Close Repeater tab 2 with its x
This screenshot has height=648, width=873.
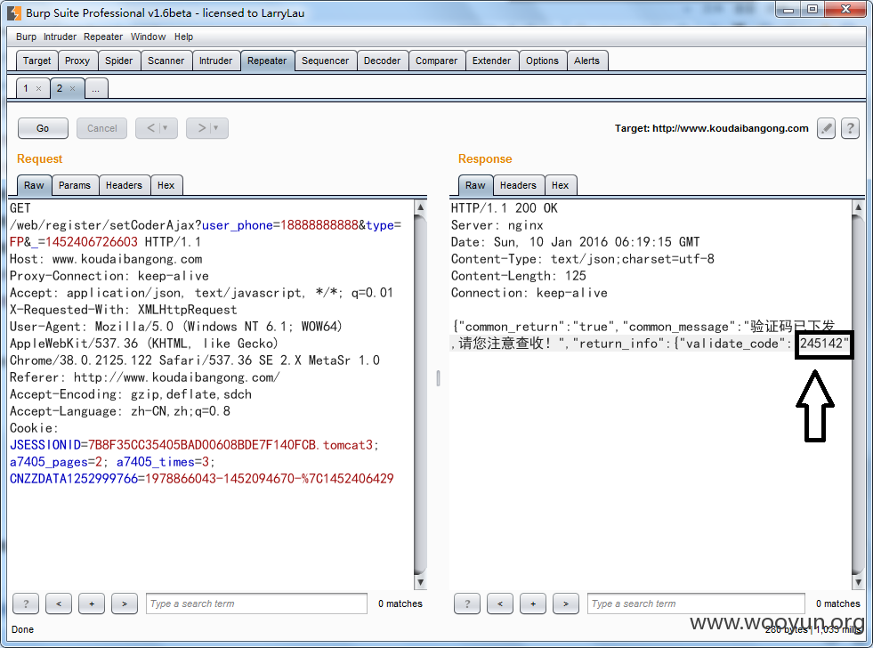click(x=72, y=88)
